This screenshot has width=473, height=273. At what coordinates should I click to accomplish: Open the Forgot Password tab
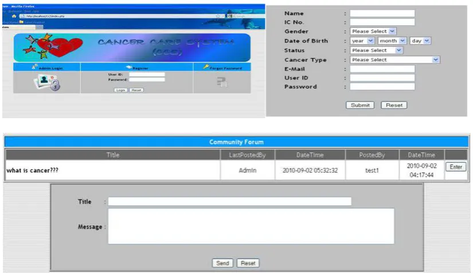(222, 67)
